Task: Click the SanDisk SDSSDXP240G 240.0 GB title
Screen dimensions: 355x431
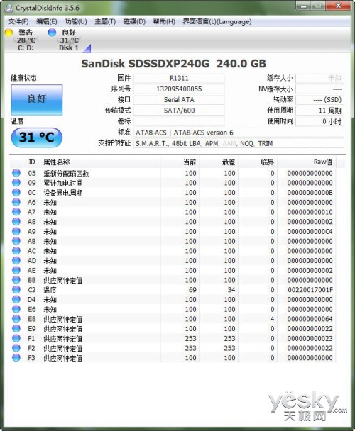Action: (174, 64)
